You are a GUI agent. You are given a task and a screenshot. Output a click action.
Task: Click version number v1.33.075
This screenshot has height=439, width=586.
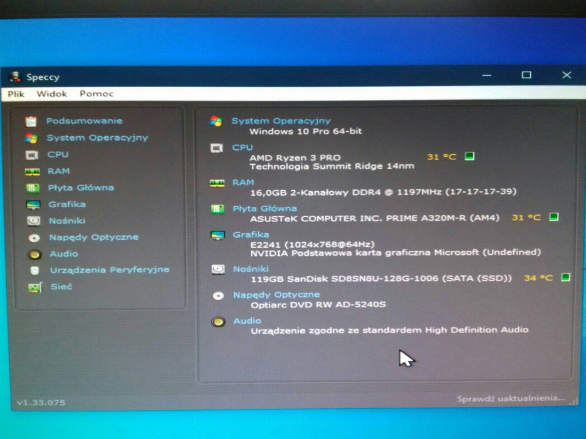click(41, 403)
